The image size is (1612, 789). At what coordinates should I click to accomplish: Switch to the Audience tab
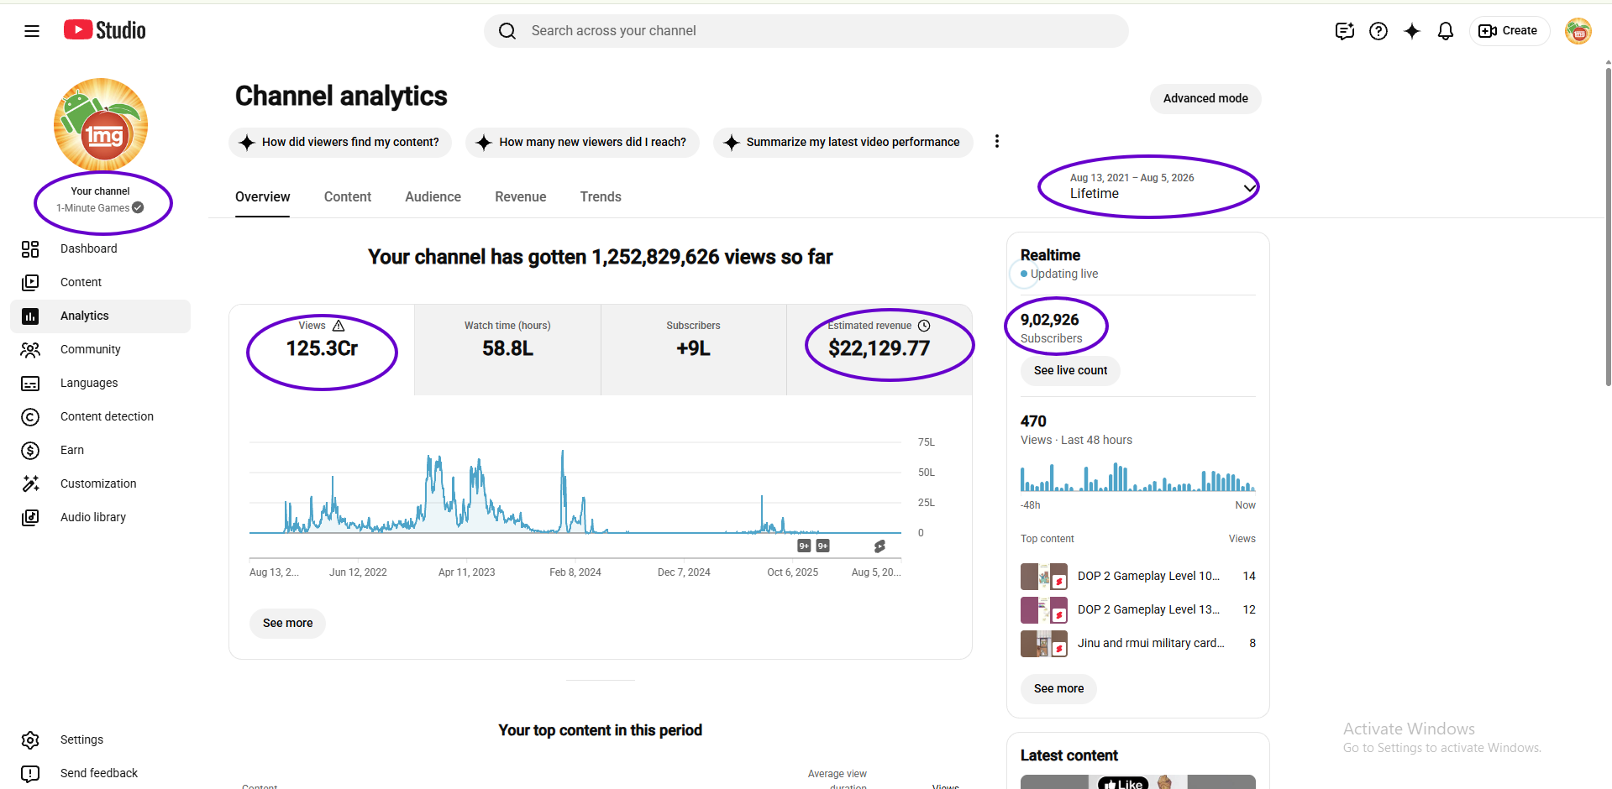click(x=433, y=196)
